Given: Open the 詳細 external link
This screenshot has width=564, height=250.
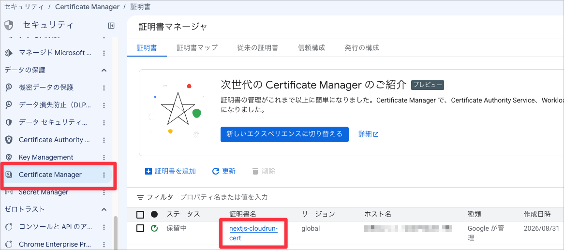Looking at the screenshot, I should pos(369,134).
